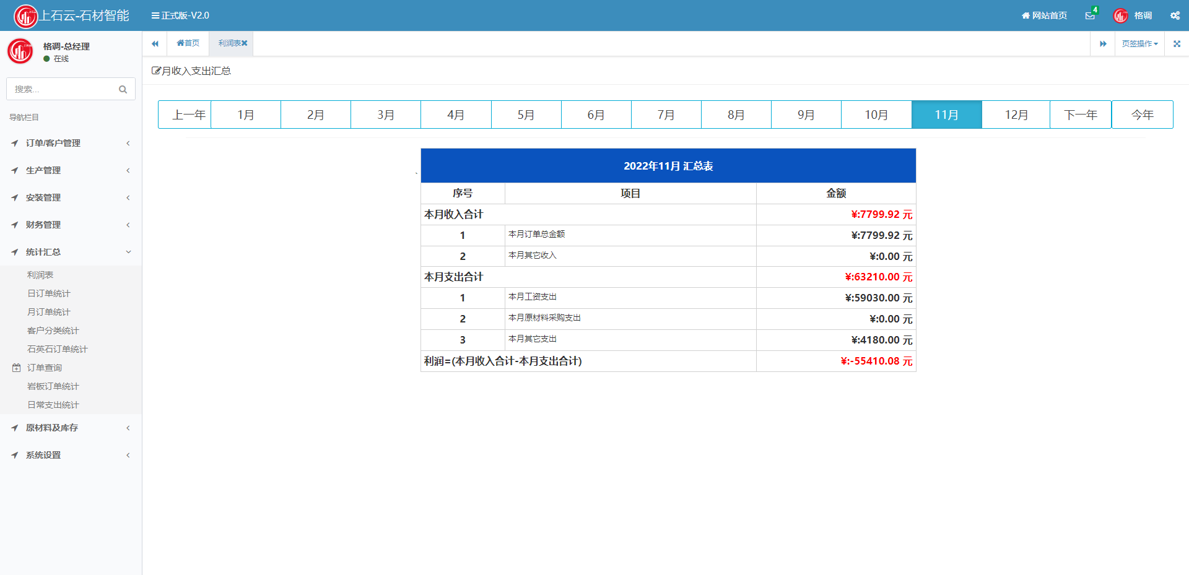Click the 本月其它支出 amount ¥:4180.00 元

click(x=882, y=340)
